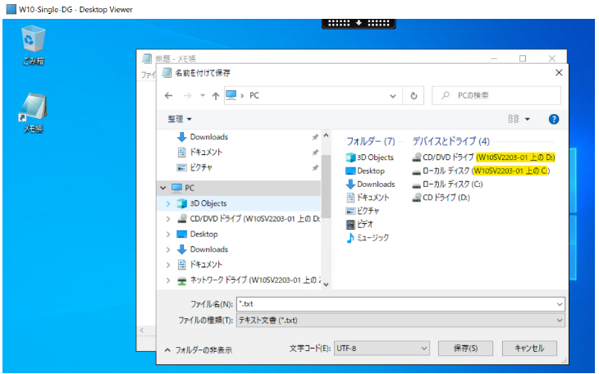Collapse the PC node in navigation tree

(163, 188)
